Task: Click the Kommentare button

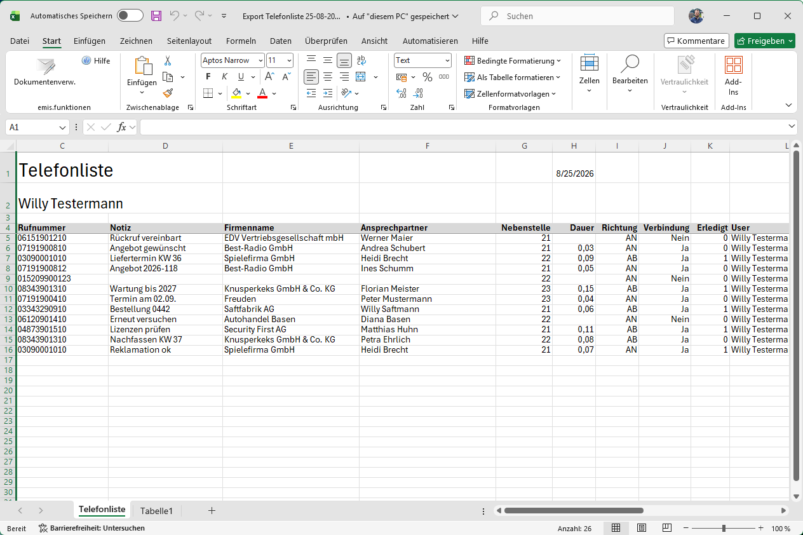Action: [x=696, y=41]
